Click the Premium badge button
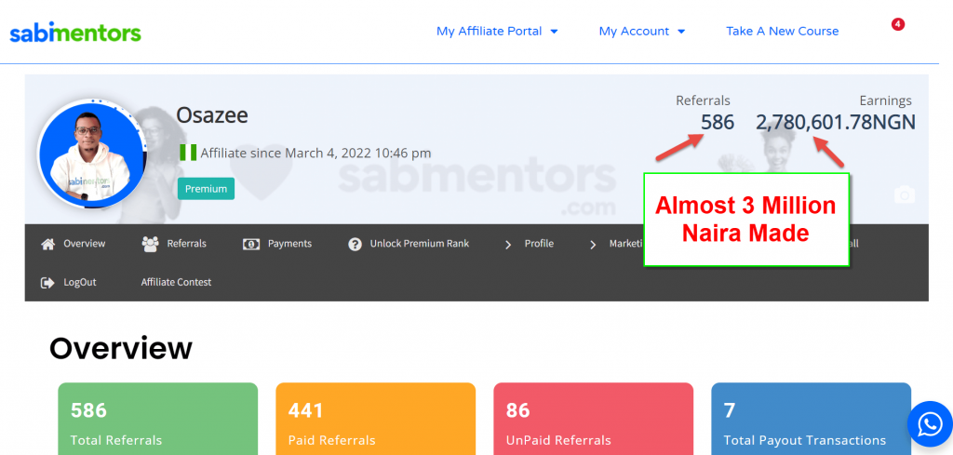The width and height of the screenshot is (953, 455). pos(206,189)
